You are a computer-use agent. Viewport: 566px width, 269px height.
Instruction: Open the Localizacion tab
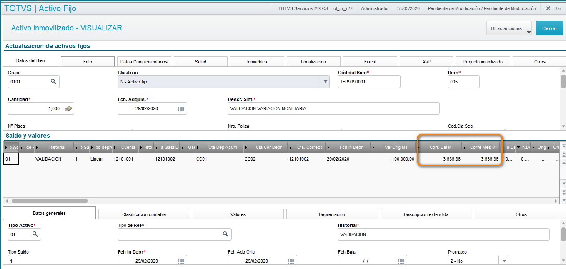pyautogui.click(x=313, y=62)
